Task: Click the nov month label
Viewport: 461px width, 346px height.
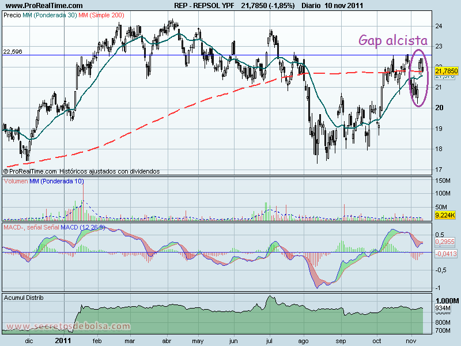Action: (x=411, y=341)
